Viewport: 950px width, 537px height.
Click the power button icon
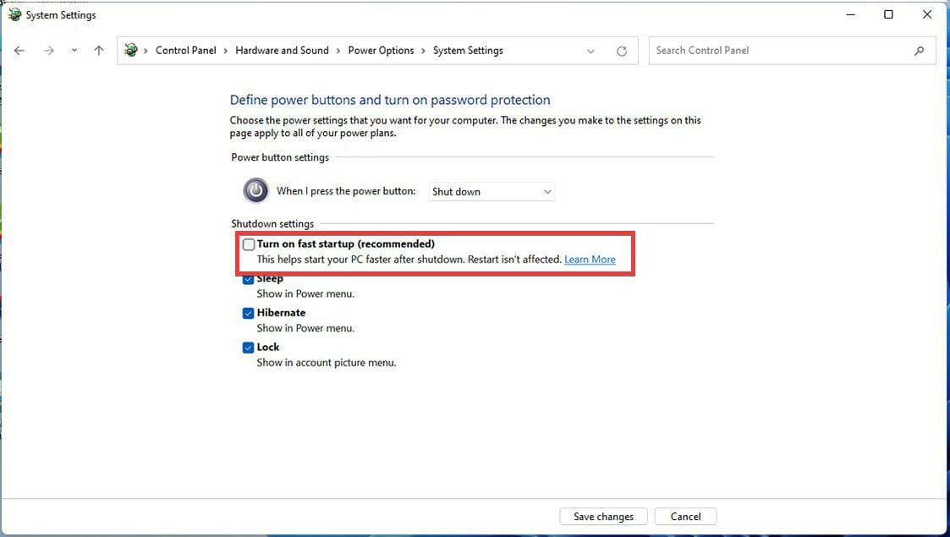(255, 190)
